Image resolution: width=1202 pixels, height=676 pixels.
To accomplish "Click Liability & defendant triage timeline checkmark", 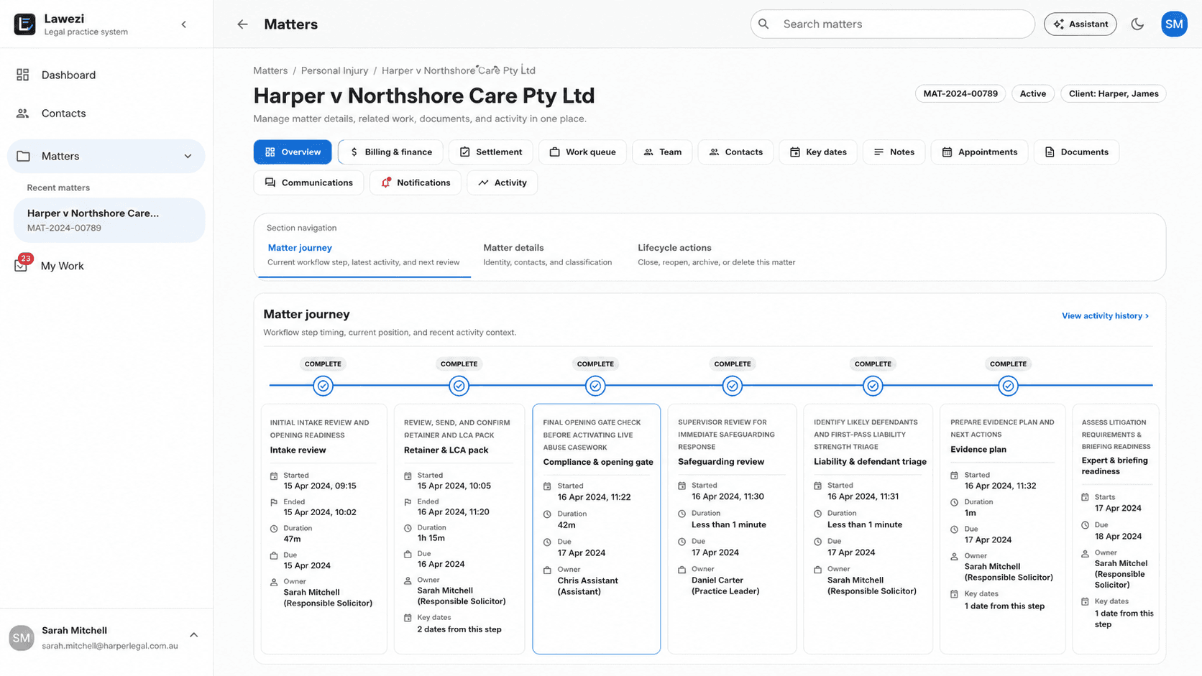I will (x=873, y=386).
